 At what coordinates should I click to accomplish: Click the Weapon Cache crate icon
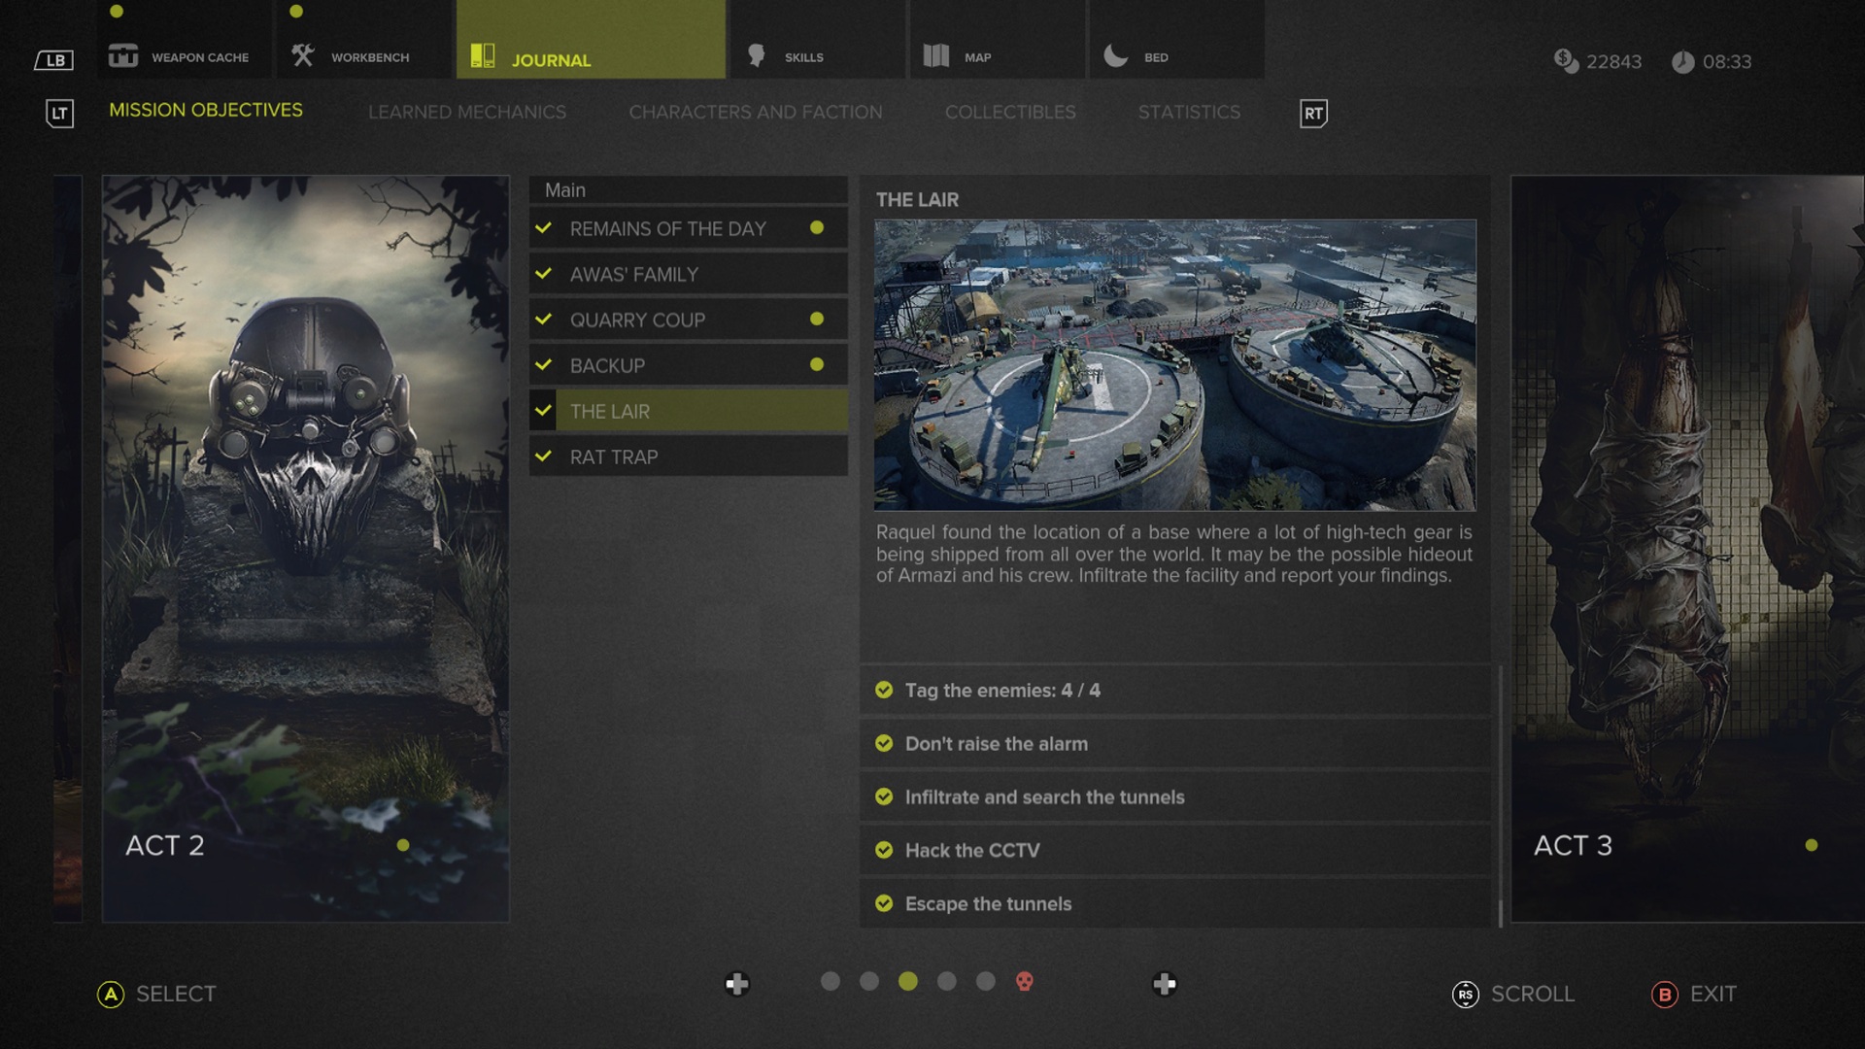[123, 56]
